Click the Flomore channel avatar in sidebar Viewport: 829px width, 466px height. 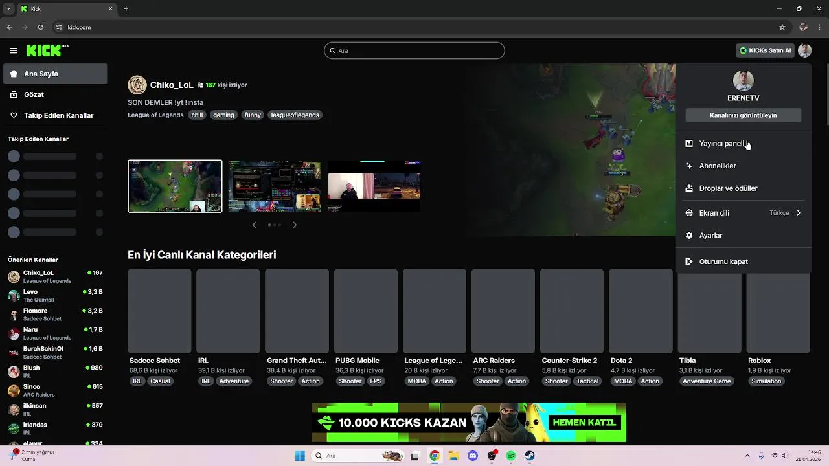(14, 315)
